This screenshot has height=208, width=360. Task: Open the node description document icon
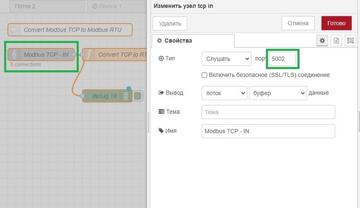click(337, 41)
